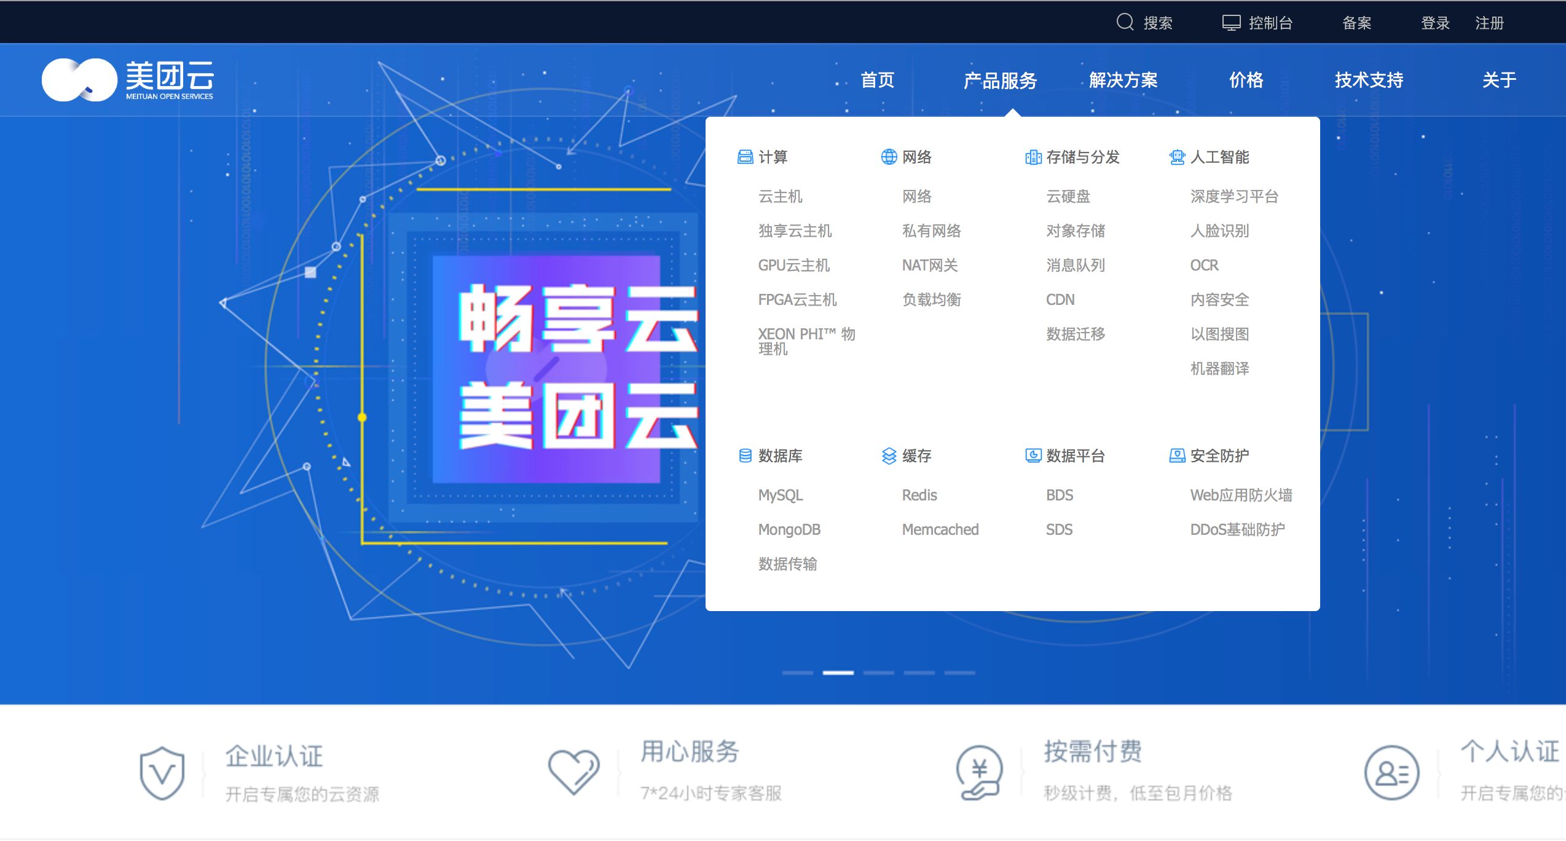This screenshot has width=1566, height=841.
Task: Go to the 首页 tab
Action: click(x=877, y=80)
